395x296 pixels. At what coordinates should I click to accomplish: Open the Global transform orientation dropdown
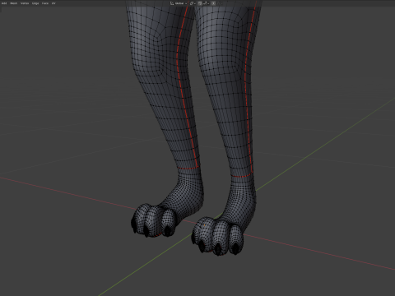179,3
